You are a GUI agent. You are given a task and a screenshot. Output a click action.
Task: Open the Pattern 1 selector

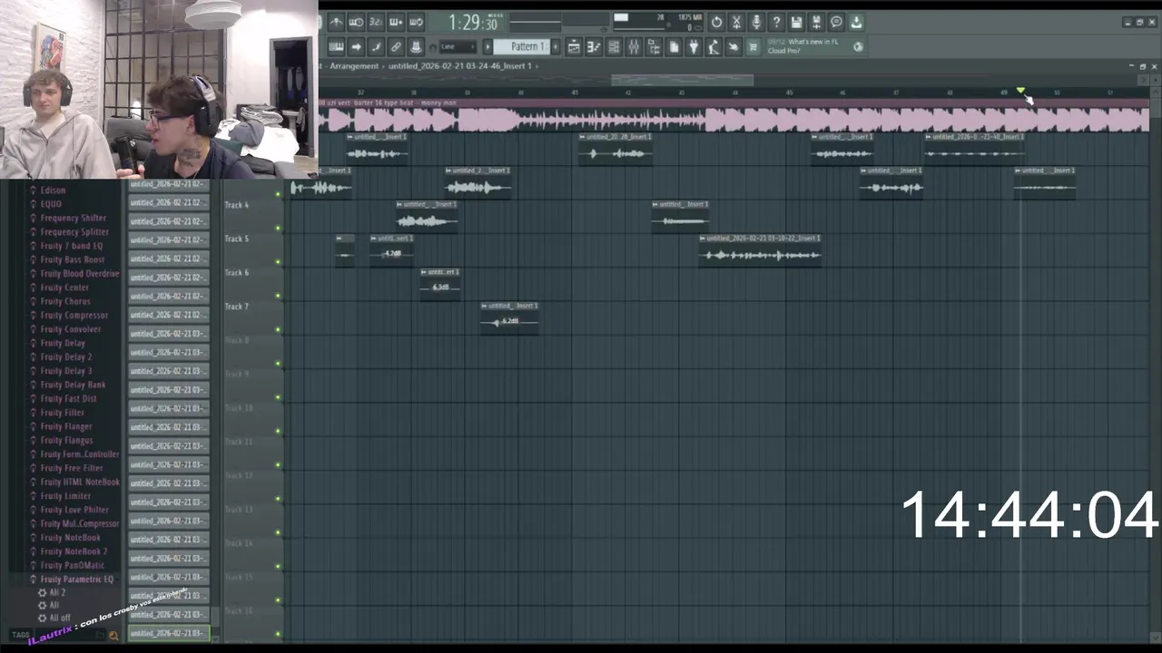coord(524,46)
